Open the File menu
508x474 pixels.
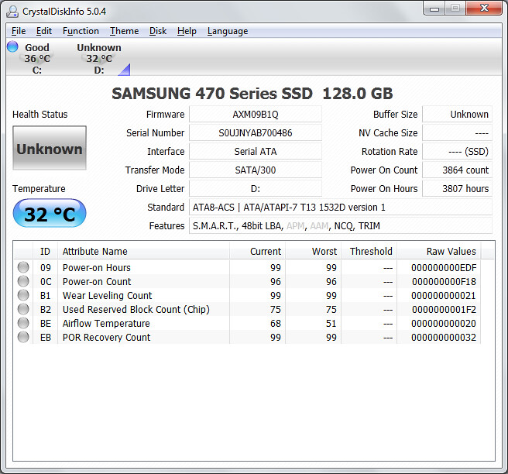19,31
